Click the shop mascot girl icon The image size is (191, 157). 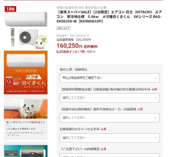(x=41, y=42)
